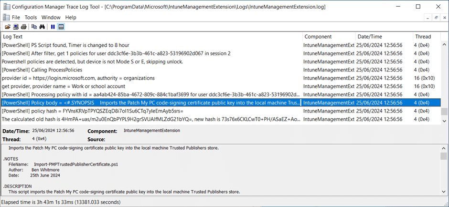Click the Open on Server computer icon
Screen dimensions: 449x207
coord(15,27)
